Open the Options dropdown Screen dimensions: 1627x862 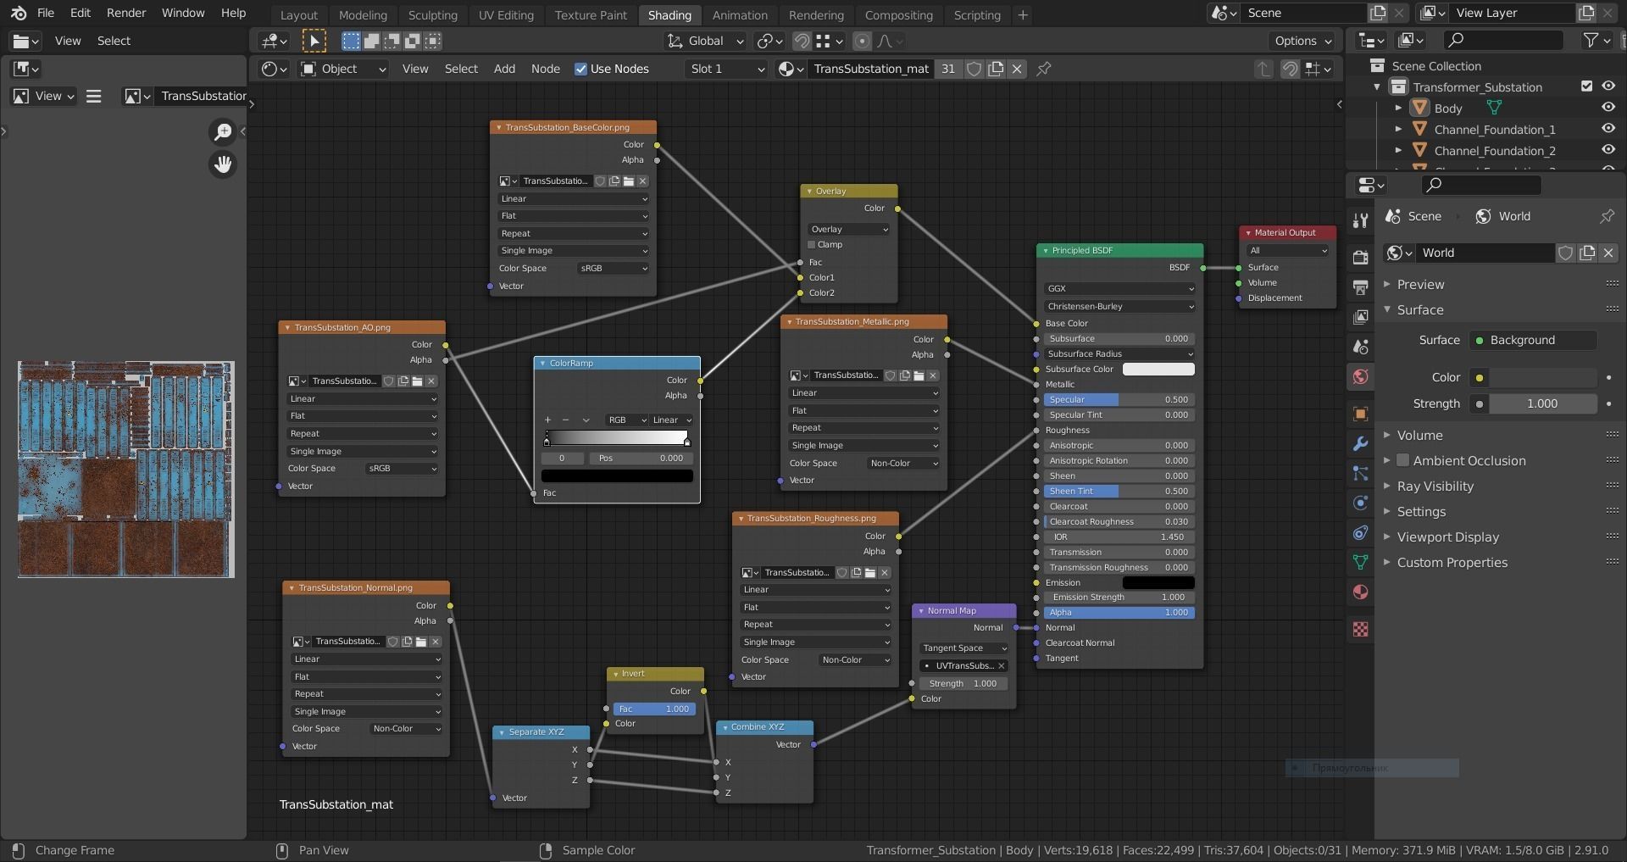click(1302, 41)
